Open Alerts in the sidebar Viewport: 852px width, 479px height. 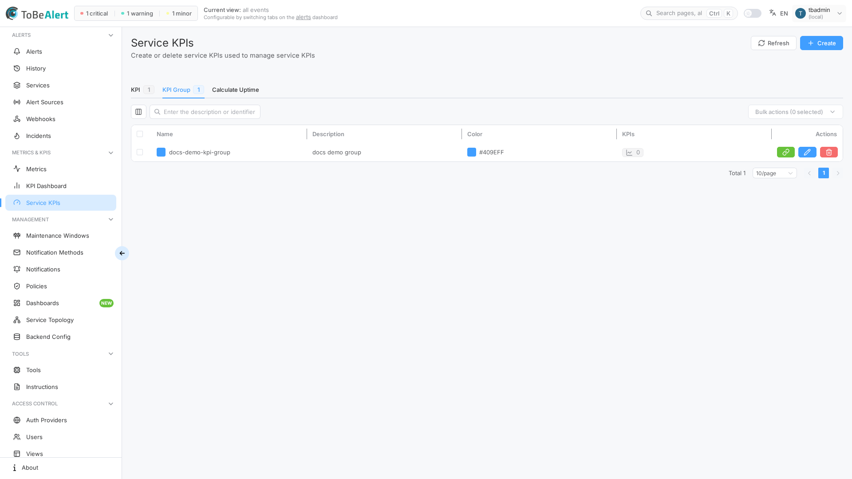pos(61,51)
